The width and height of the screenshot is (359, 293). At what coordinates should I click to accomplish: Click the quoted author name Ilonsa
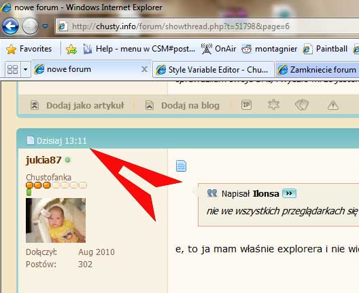(x=266, y=194)
